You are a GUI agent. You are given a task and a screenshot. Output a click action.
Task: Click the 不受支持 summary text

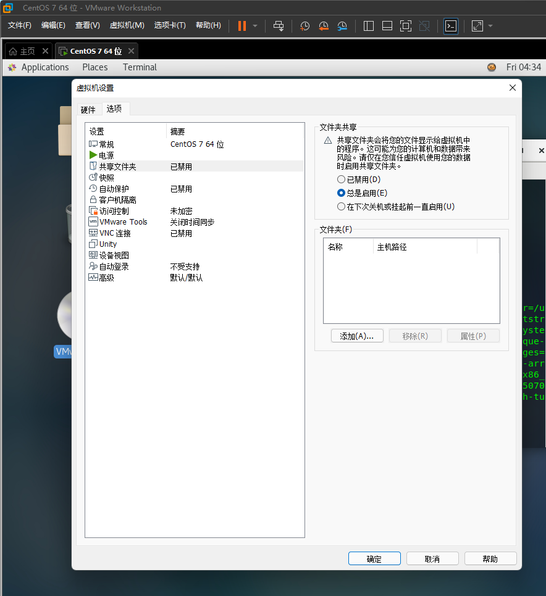click(x=185, y=267)
